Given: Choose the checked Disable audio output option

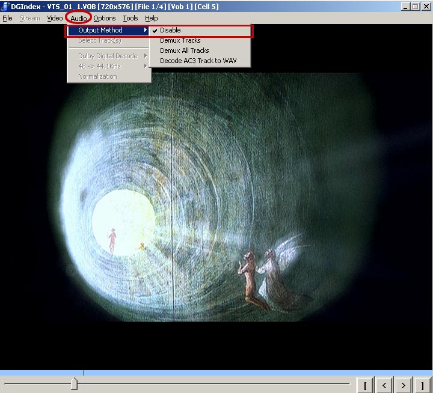Looking at the screenshot, I should (x=200, y=30).
